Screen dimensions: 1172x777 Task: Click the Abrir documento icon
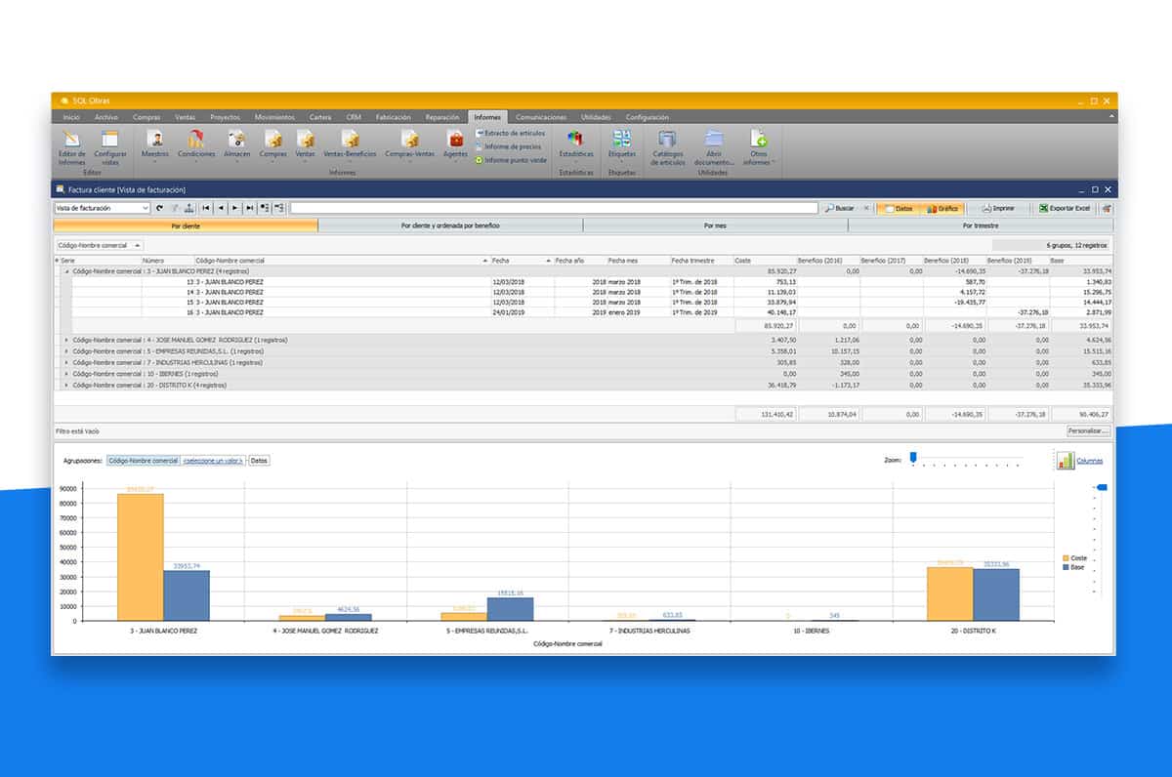coord(714,142)
